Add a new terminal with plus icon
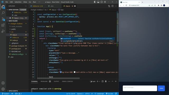Viewport: 169px width, 95px height. [97, 82]
